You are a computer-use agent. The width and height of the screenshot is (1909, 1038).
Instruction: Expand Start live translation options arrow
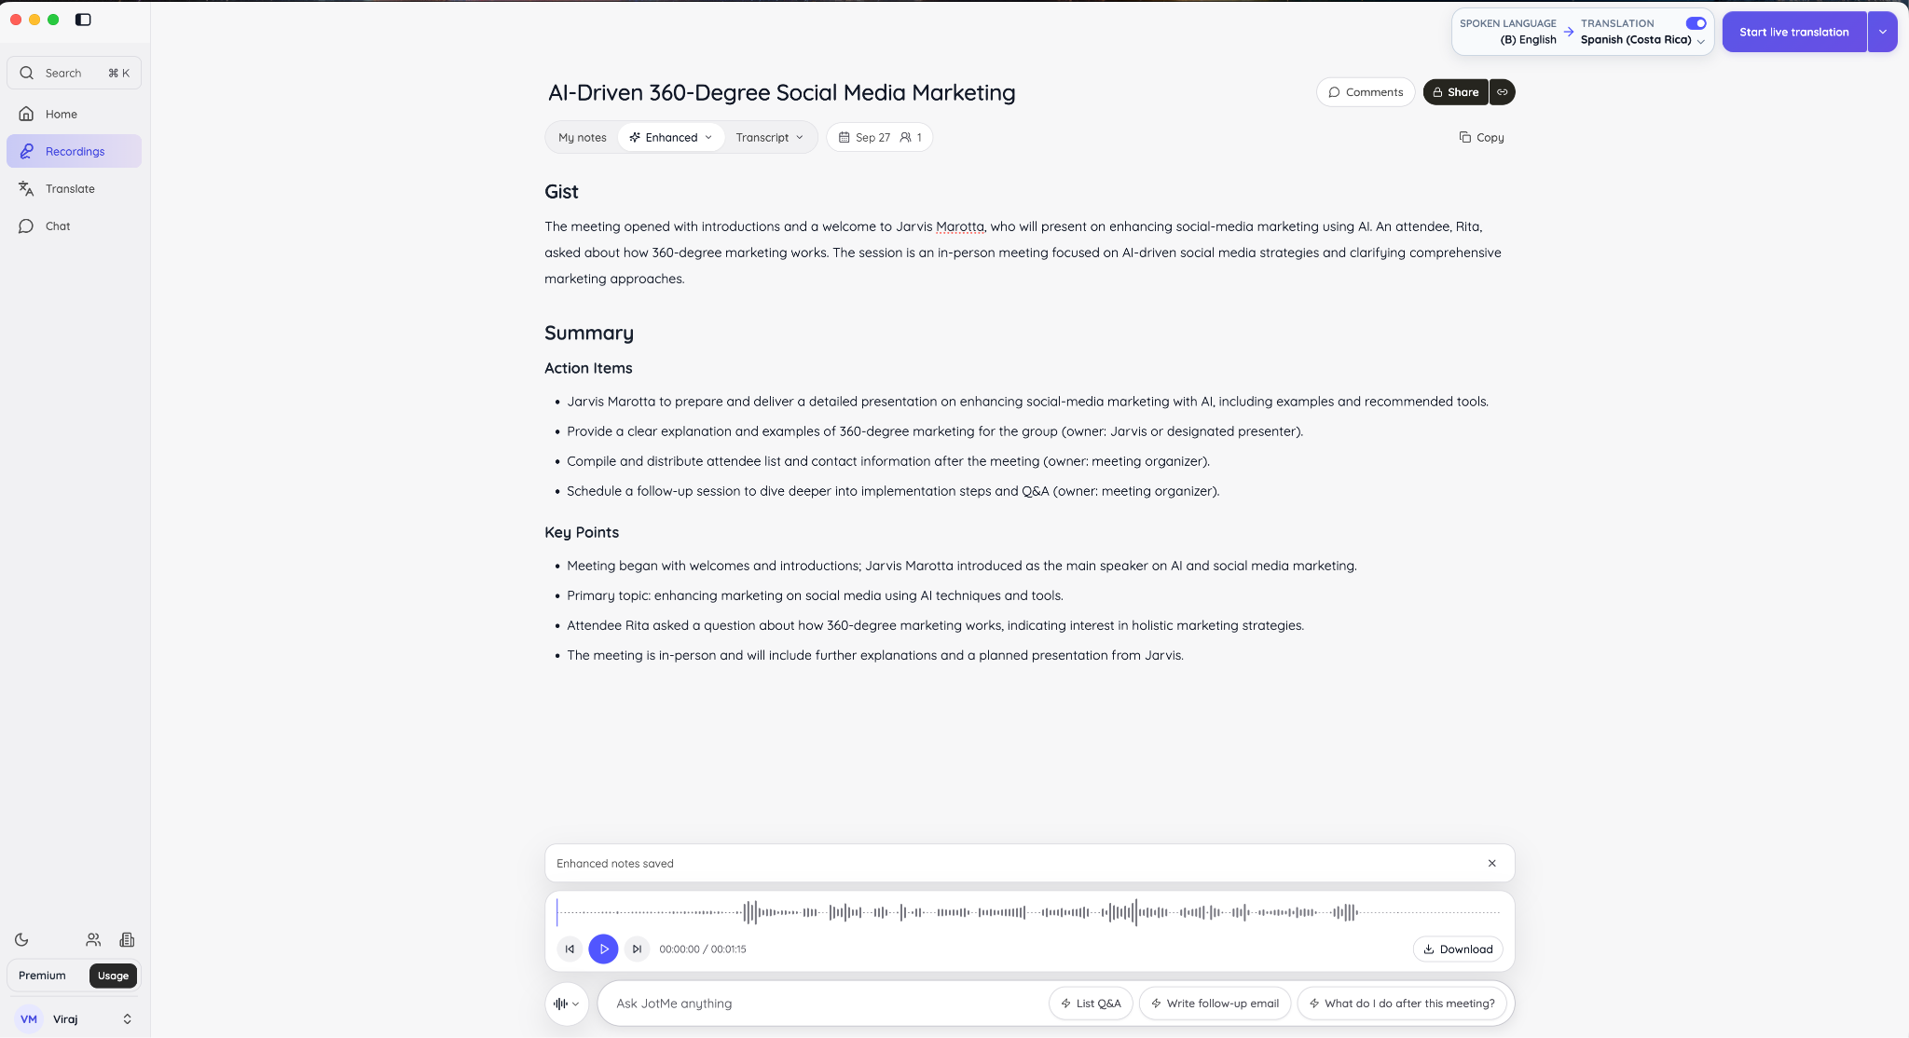[1882, 32]
